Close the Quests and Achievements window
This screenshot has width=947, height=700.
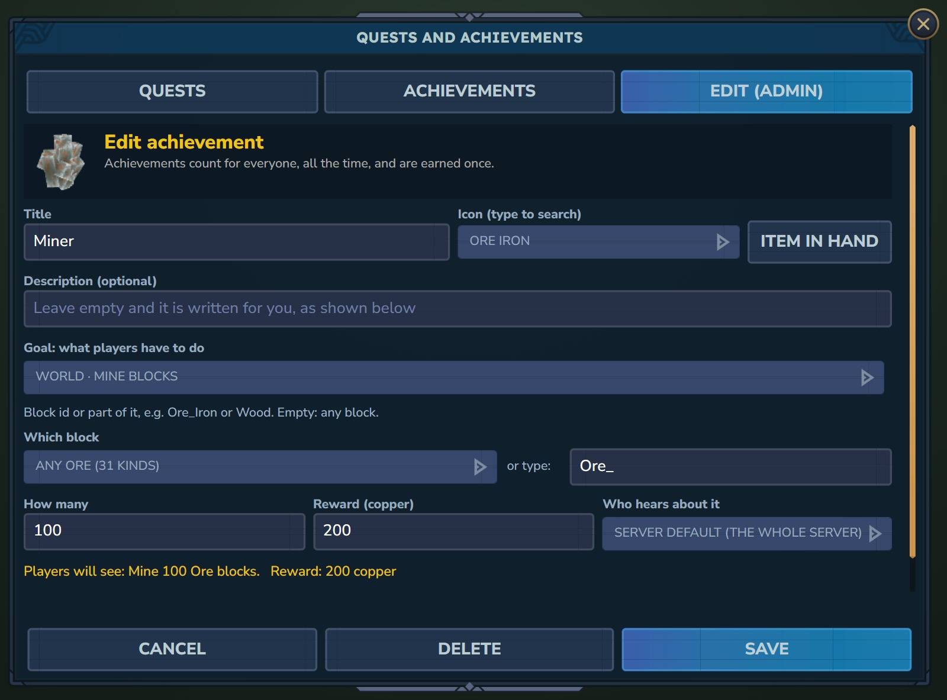[x=923, y=24]
